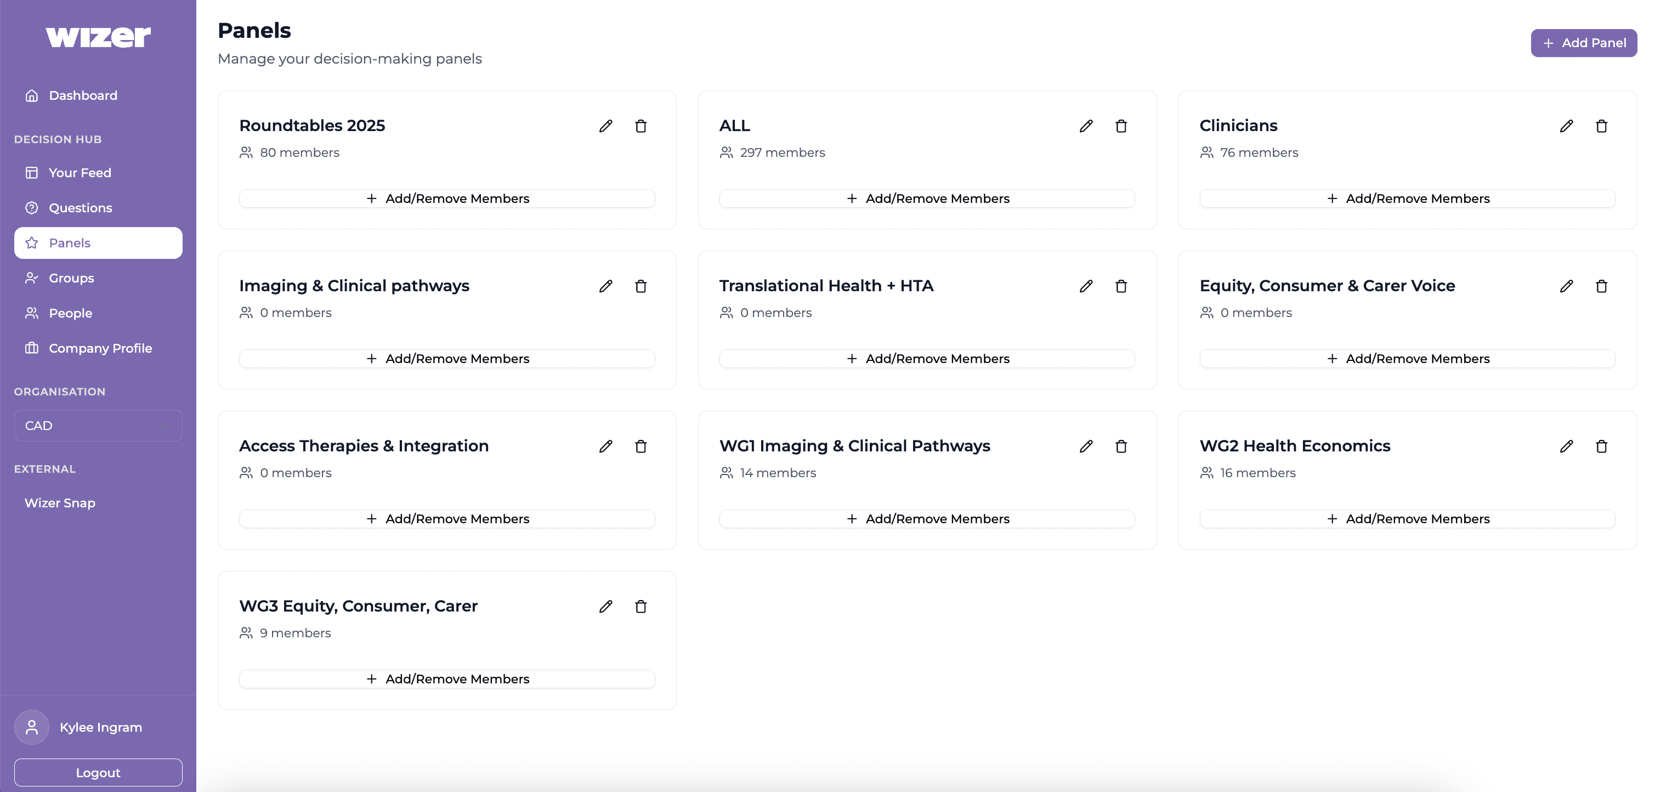Delete the WG2 Health Economics panel
The width and height of the screenshot is (1655, 792).
1602,446
